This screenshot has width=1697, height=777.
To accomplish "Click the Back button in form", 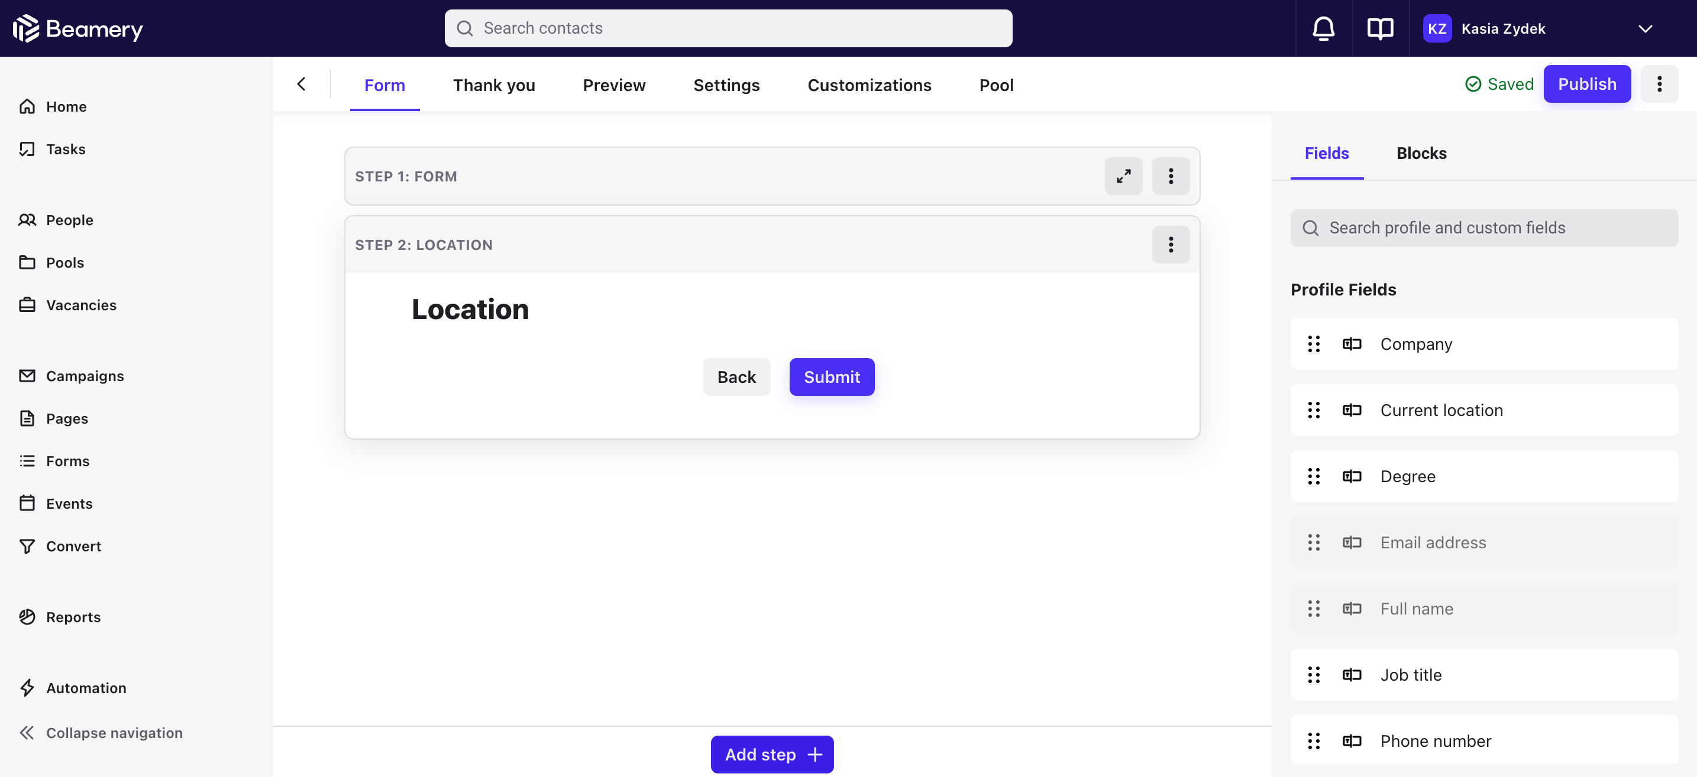I will 736,377.
